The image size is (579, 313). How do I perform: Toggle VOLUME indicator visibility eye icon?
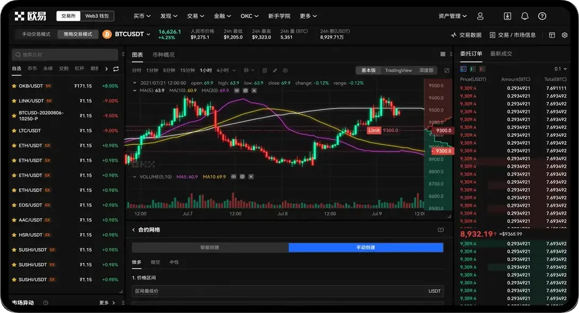(233, 177)
